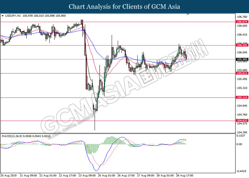
Task: Click the 104.760 price axis value
Action: click(242, 115)
